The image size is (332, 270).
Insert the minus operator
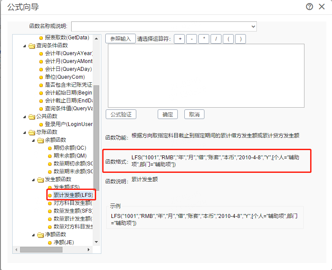[x=192, y=39]
